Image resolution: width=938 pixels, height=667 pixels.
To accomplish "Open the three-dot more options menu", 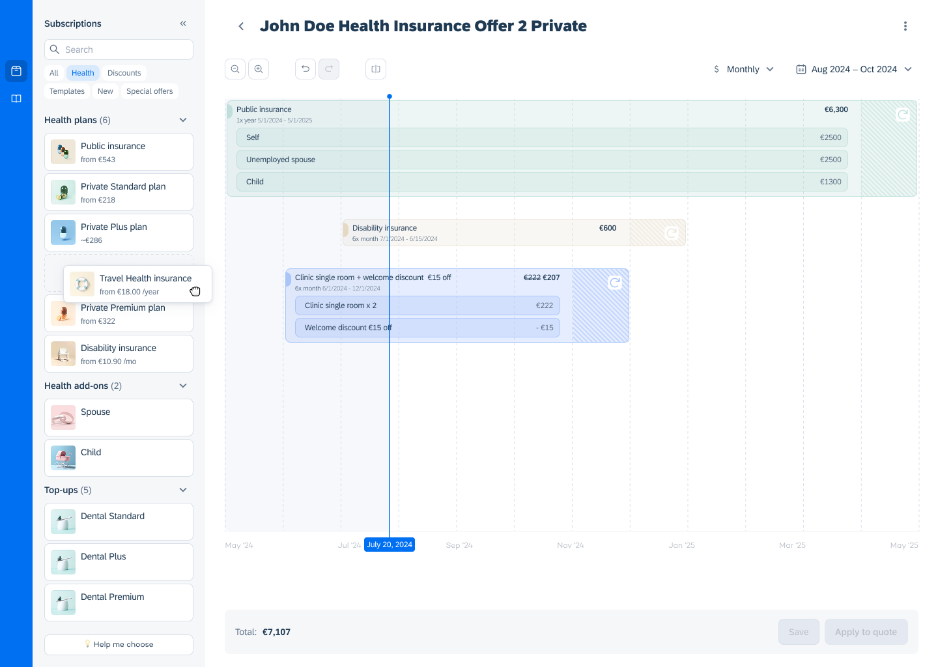I will [905, 26].
